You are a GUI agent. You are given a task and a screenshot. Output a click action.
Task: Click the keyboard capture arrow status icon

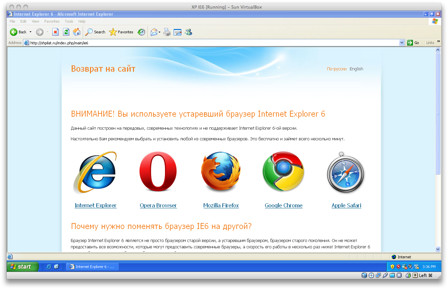click(415, 275)
